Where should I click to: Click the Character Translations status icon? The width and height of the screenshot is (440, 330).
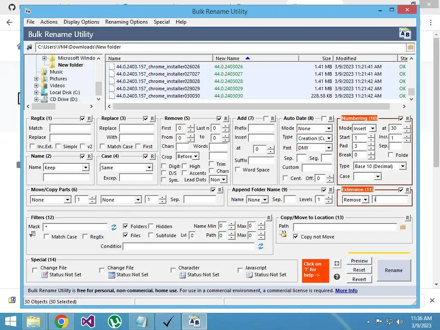tap(182, 275)
